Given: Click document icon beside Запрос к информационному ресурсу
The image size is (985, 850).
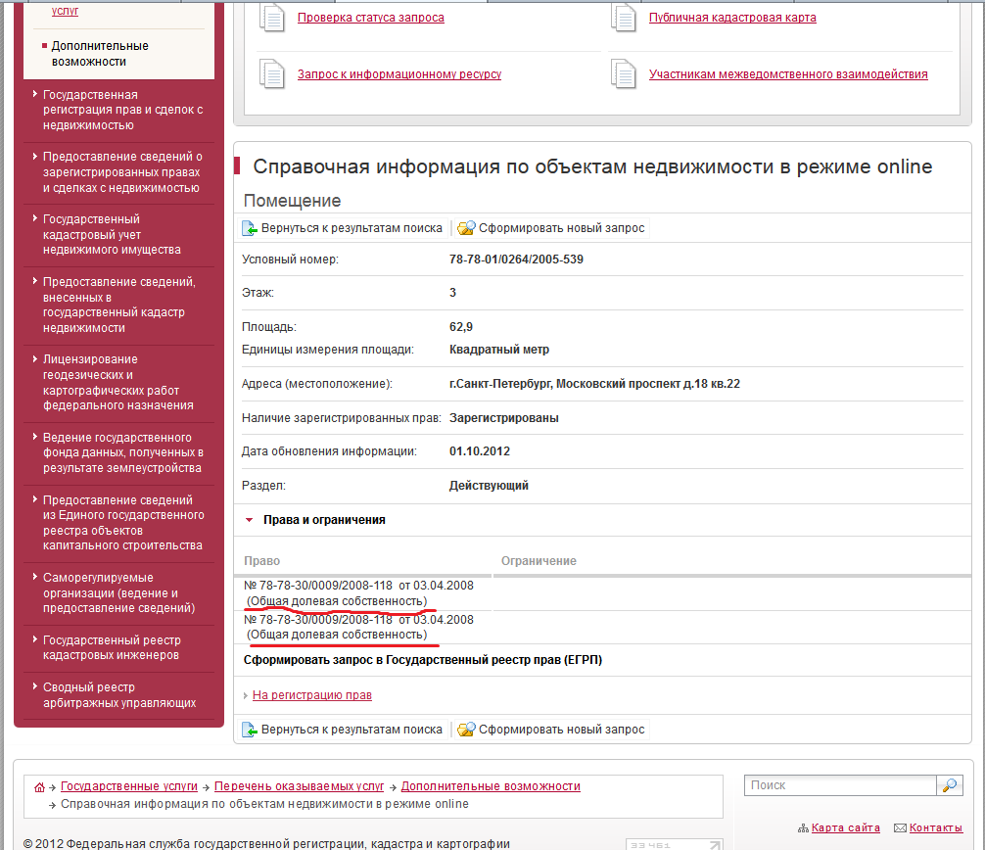Looking at the screenshot, I should [271, 73].
